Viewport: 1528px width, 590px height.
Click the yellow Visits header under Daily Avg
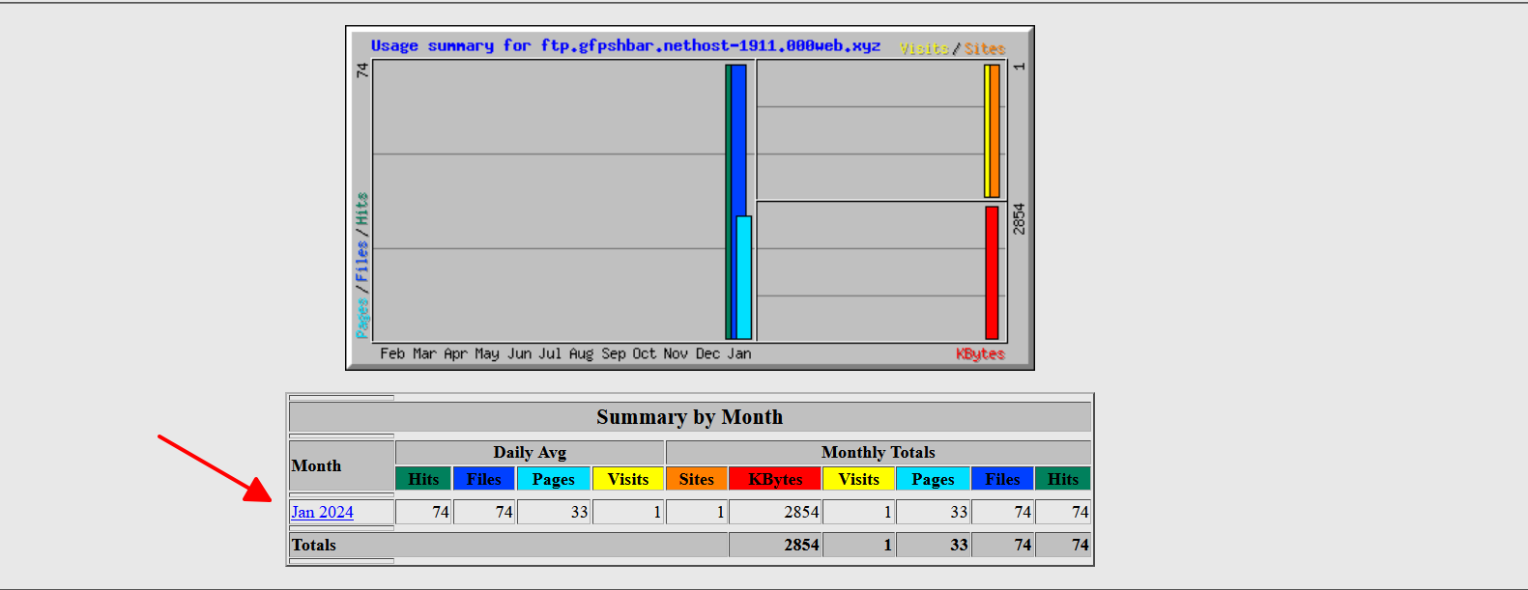[628, 479]
